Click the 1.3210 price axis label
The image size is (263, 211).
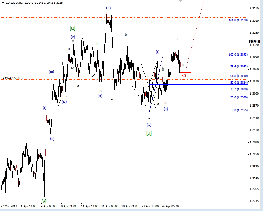point(254,9)
